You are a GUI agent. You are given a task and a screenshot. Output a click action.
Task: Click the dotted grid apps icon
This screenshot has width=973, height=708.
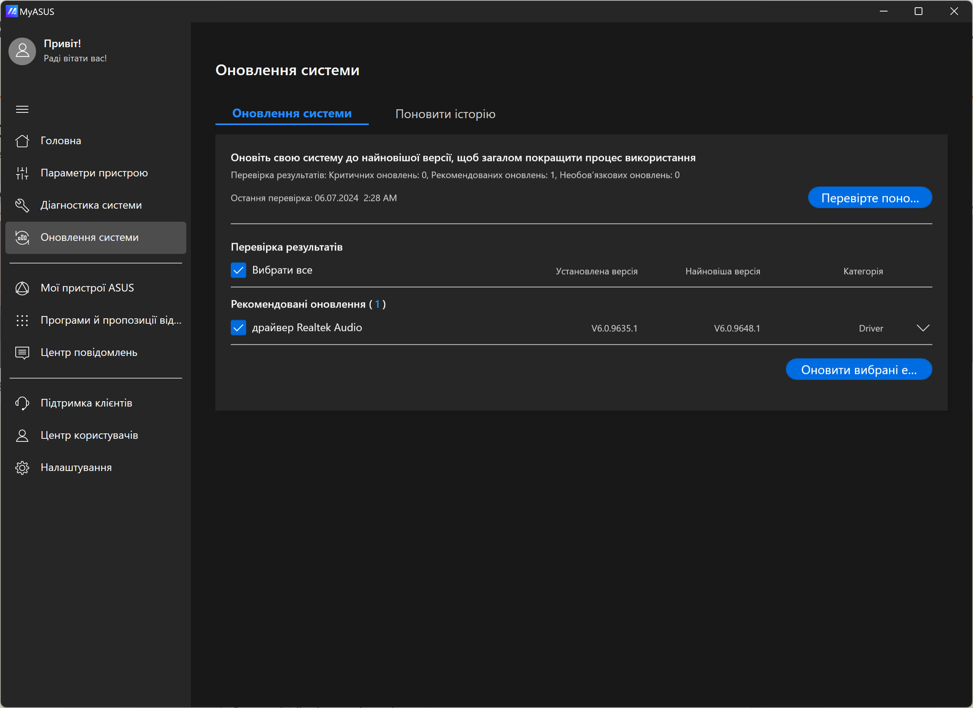[22, 320]
